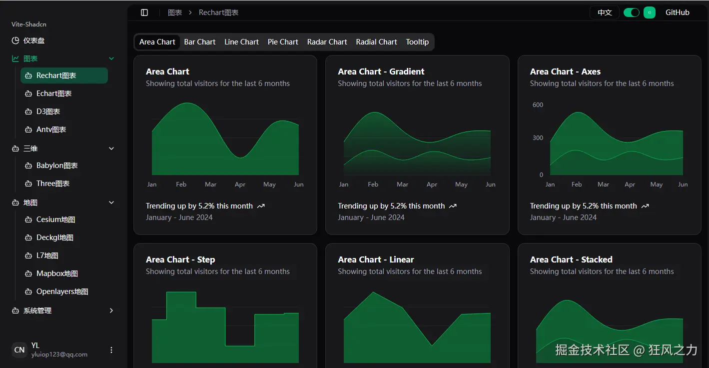Click the trending-up icon in Axes card
Screen dimensions: 709x368
point(645,206)
